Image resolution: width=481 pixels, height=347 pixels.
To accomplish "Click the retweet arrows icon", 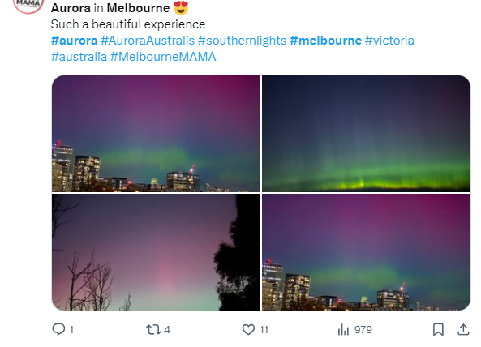I will (152, 329).
